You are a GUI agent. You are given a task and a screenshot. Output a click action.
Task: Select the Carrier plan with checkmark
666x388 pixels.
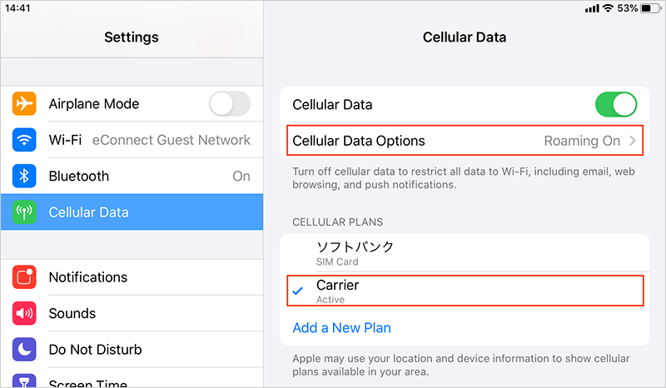465,291
